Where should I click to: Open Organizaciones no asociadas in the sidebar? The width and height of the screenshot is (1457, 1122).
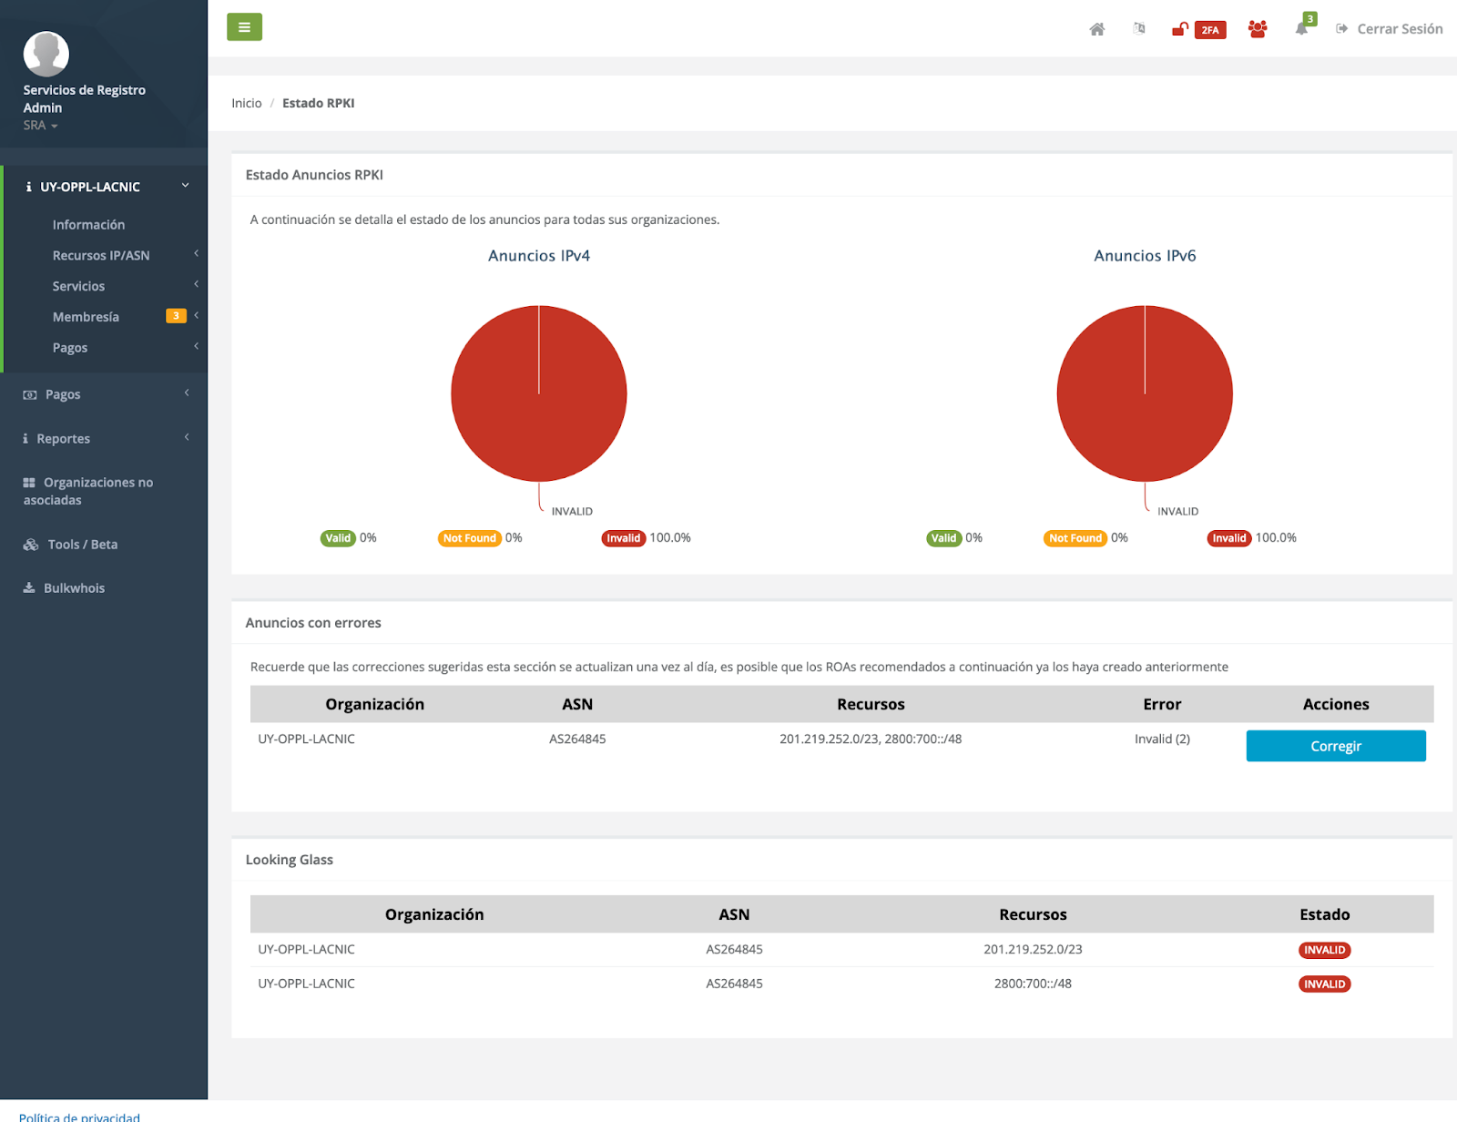click(x=88, y=491)
